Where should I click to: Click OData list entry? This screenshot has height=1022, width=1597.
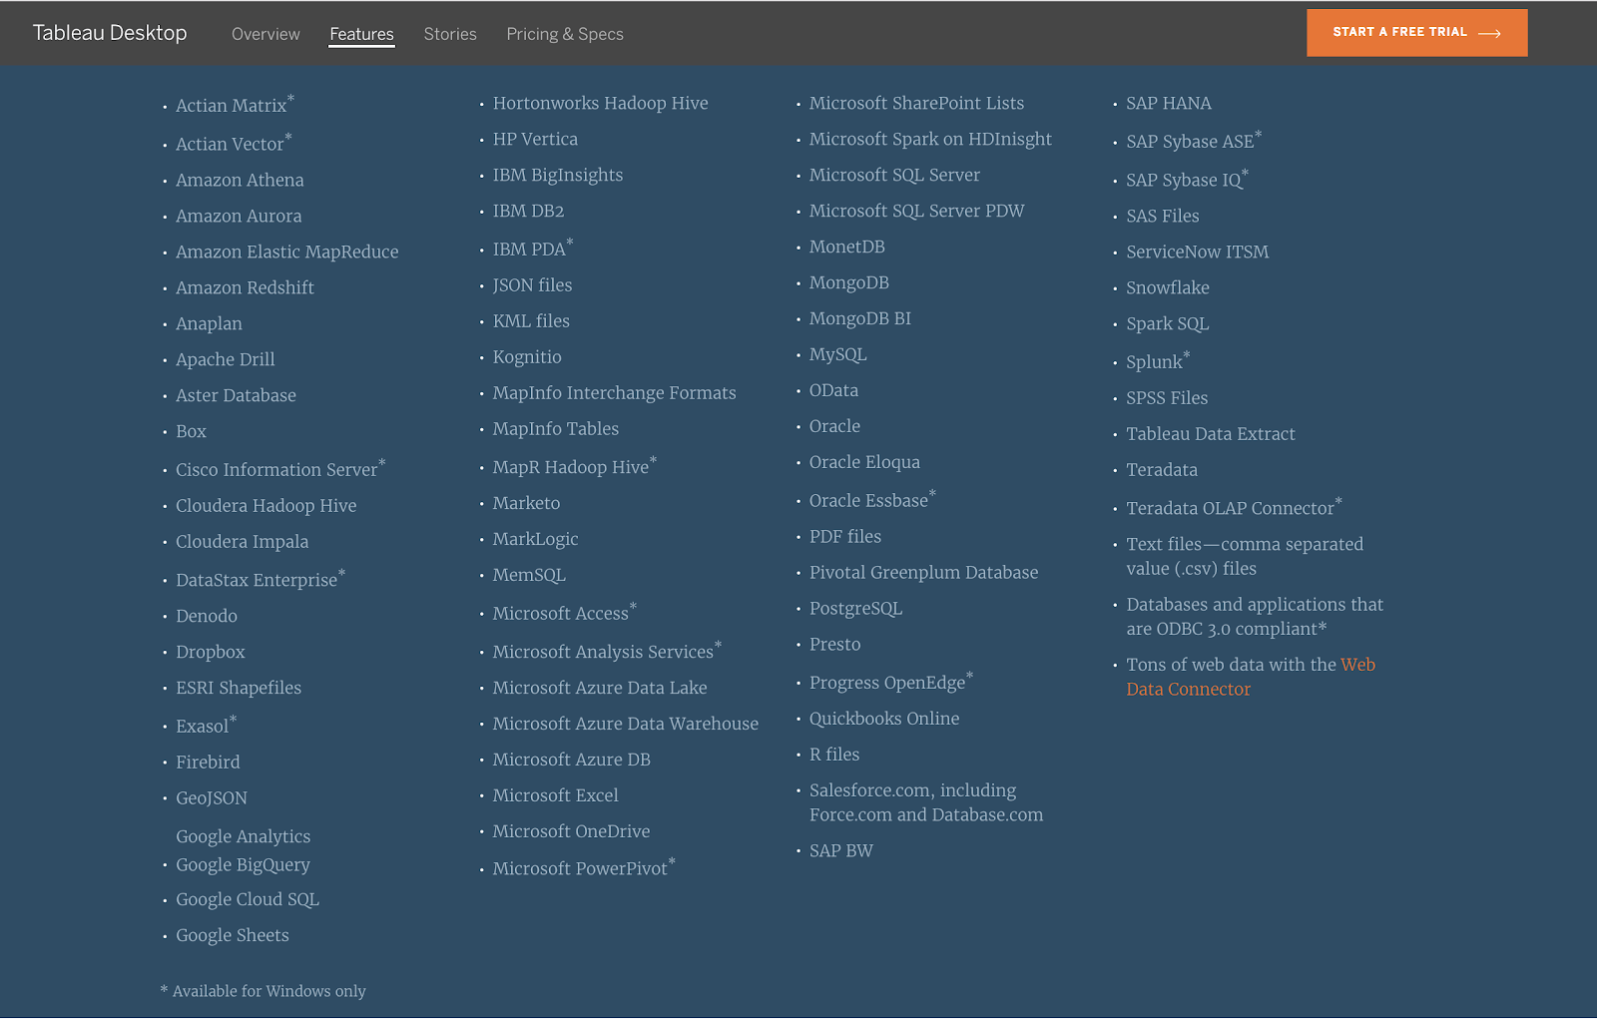pyautogui.click(x=833, y=390)
